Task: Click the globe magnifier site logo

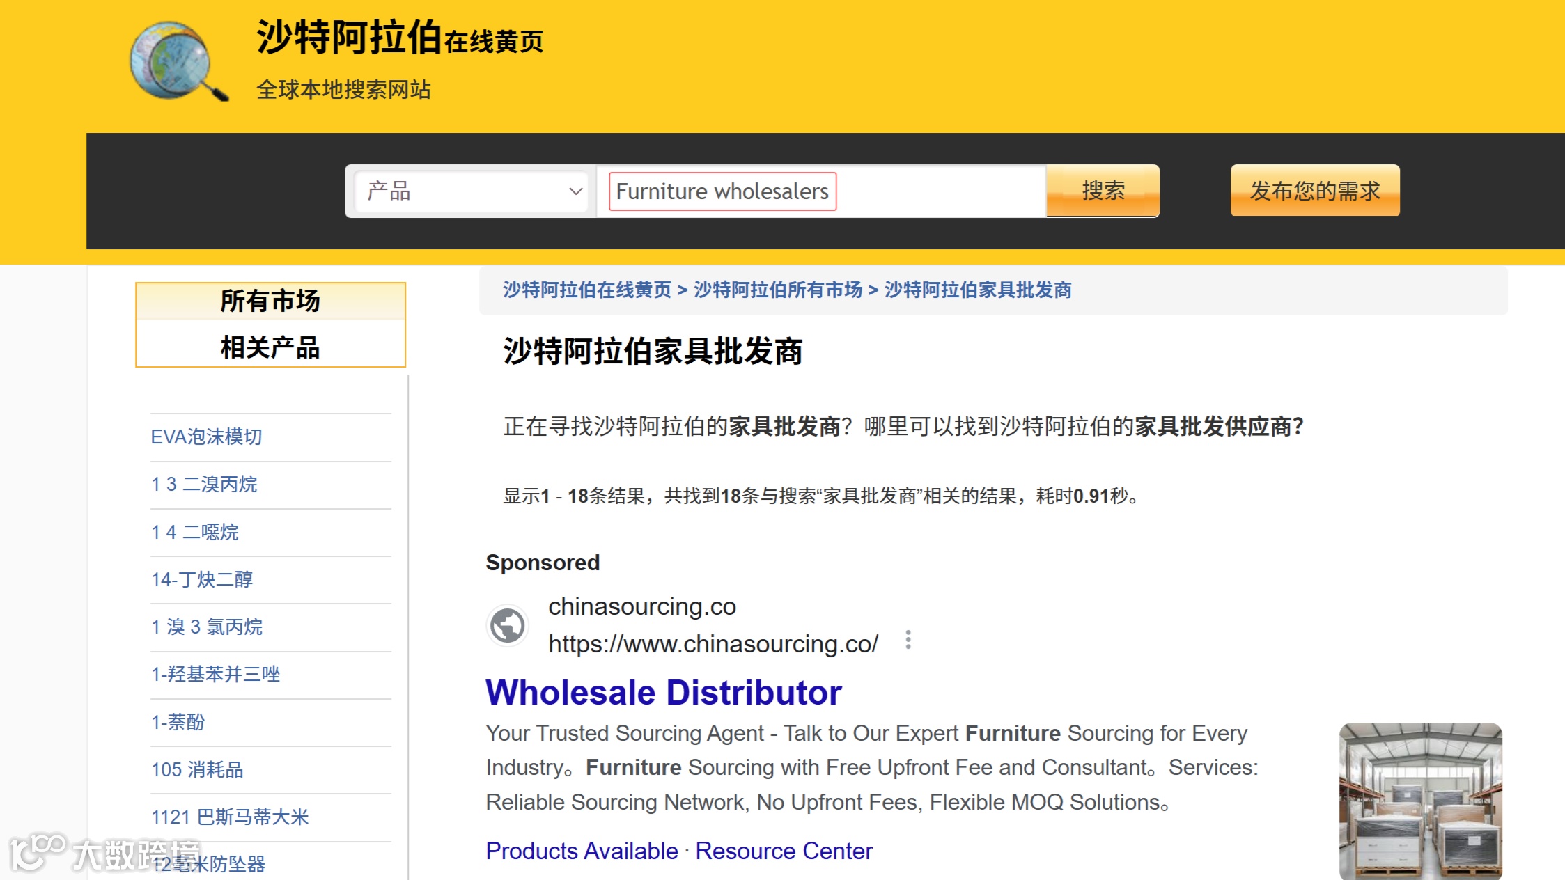Action: (x=178, y=61)
